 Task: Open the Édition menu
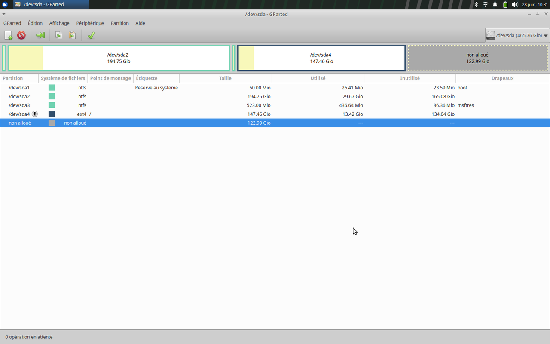35,23
